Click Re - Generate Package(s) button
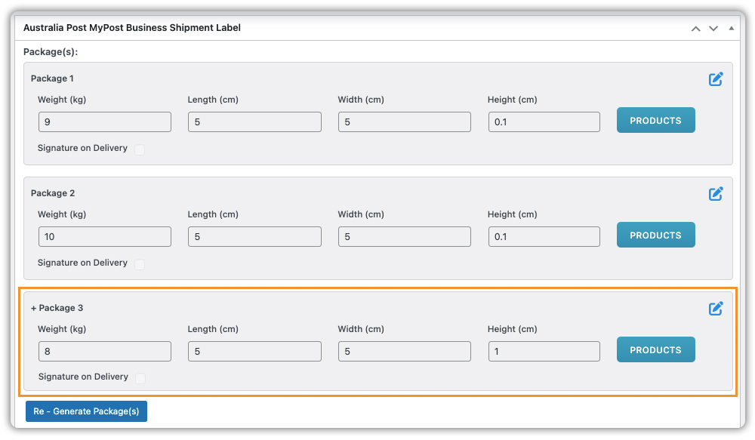 [86, 411]
